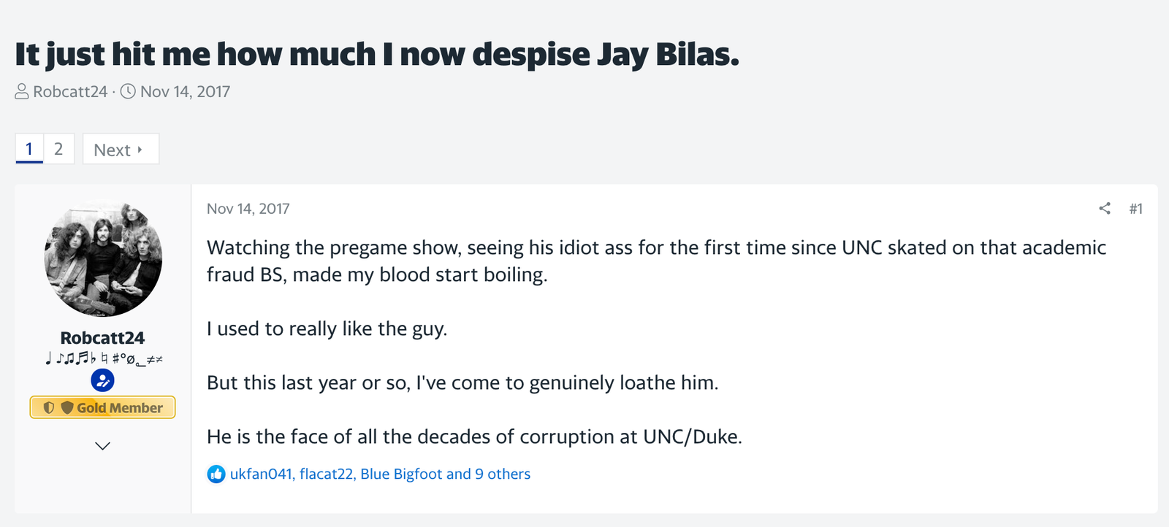This screenshot has height=527, width=1169.
Task: Open Blue Bigfoot's profile link
Action: 401,474
